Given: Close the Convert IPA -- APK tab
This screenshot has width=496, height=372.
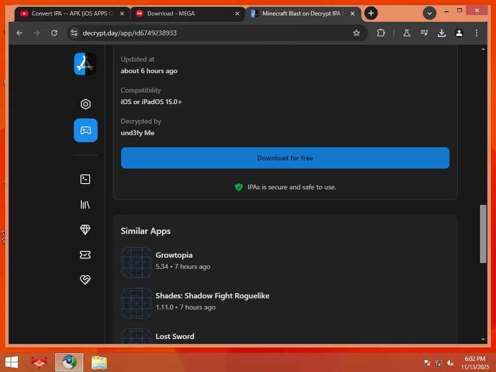Looking at the screenshot, I should coord(122,14).
